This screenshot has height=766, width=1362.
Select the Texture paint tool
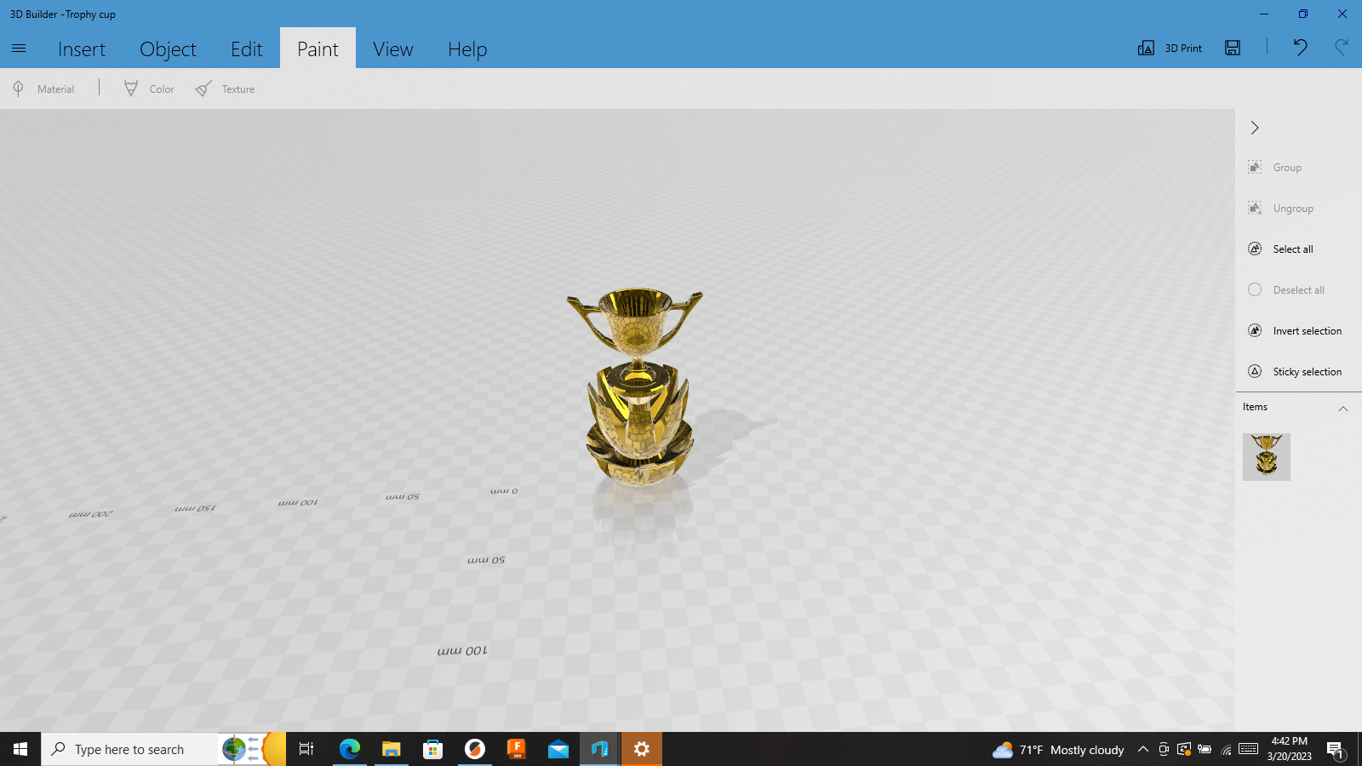[224, 89]
